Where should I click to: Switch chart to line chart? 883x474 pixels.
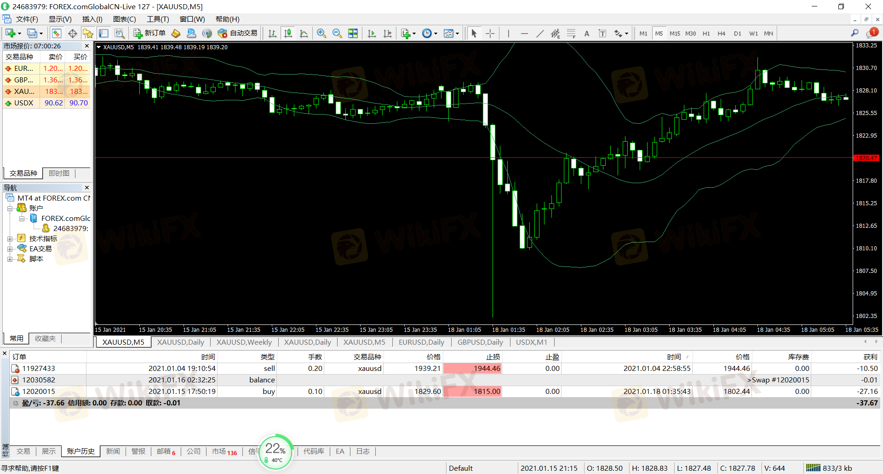[304, 33]
